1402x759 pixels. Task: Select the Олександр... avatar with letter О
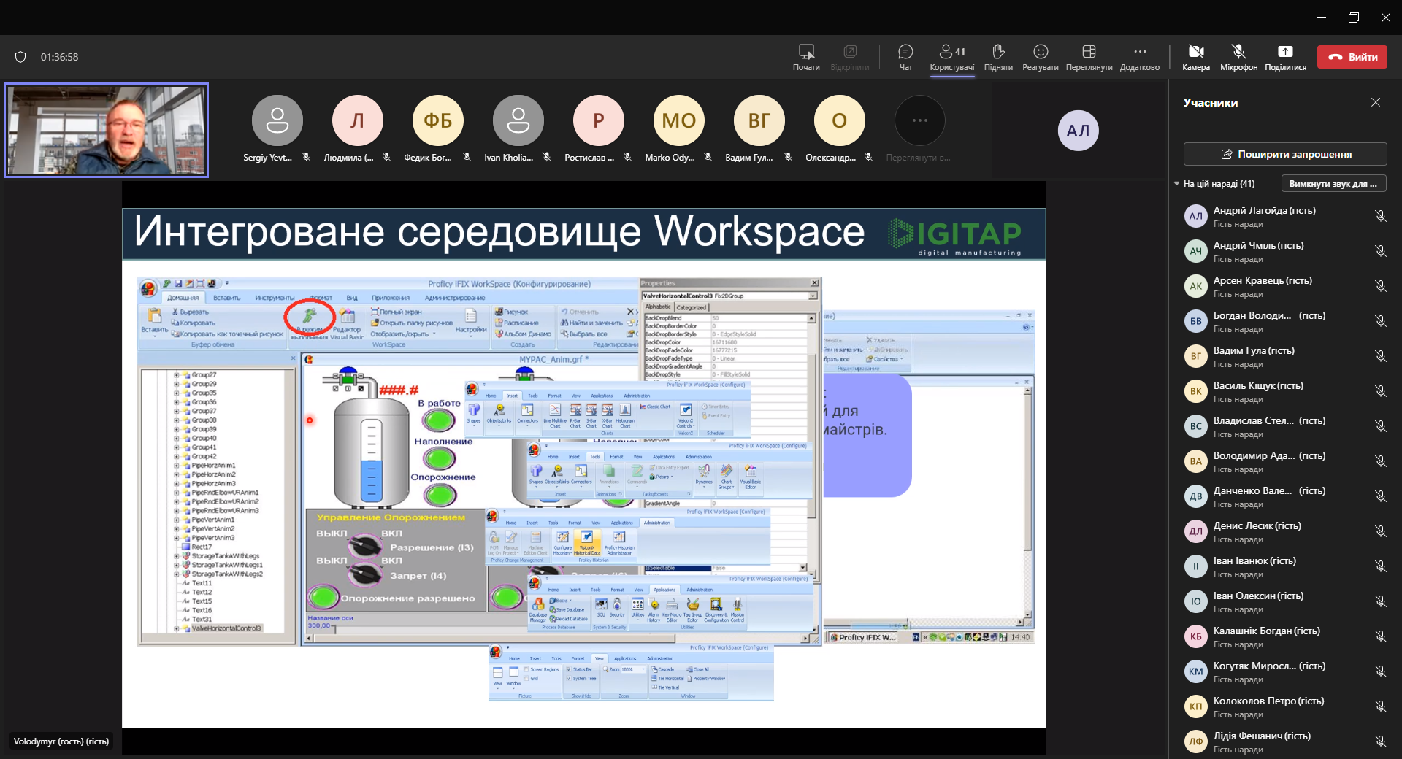[x=840, y=120]
